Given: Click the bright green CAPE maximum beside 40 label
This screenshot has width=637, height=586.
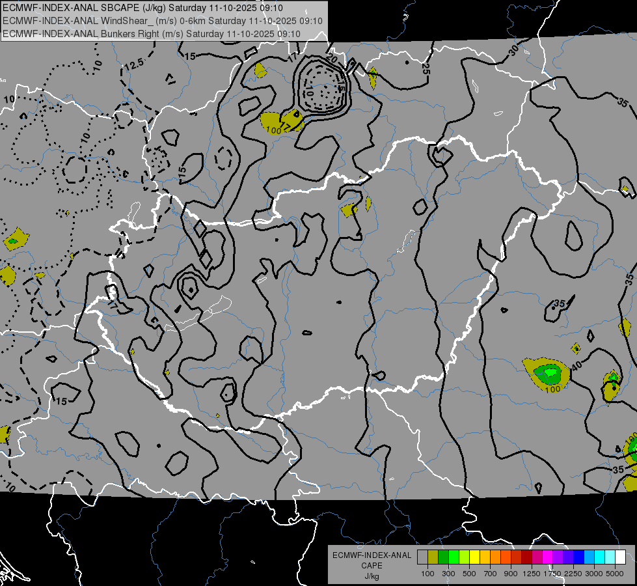Looking at the screenshot, I should point(550,372).
